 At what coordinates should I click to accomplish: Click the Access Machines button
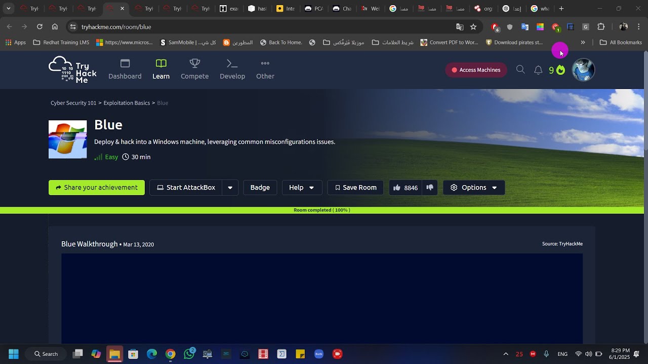(476, 70)
